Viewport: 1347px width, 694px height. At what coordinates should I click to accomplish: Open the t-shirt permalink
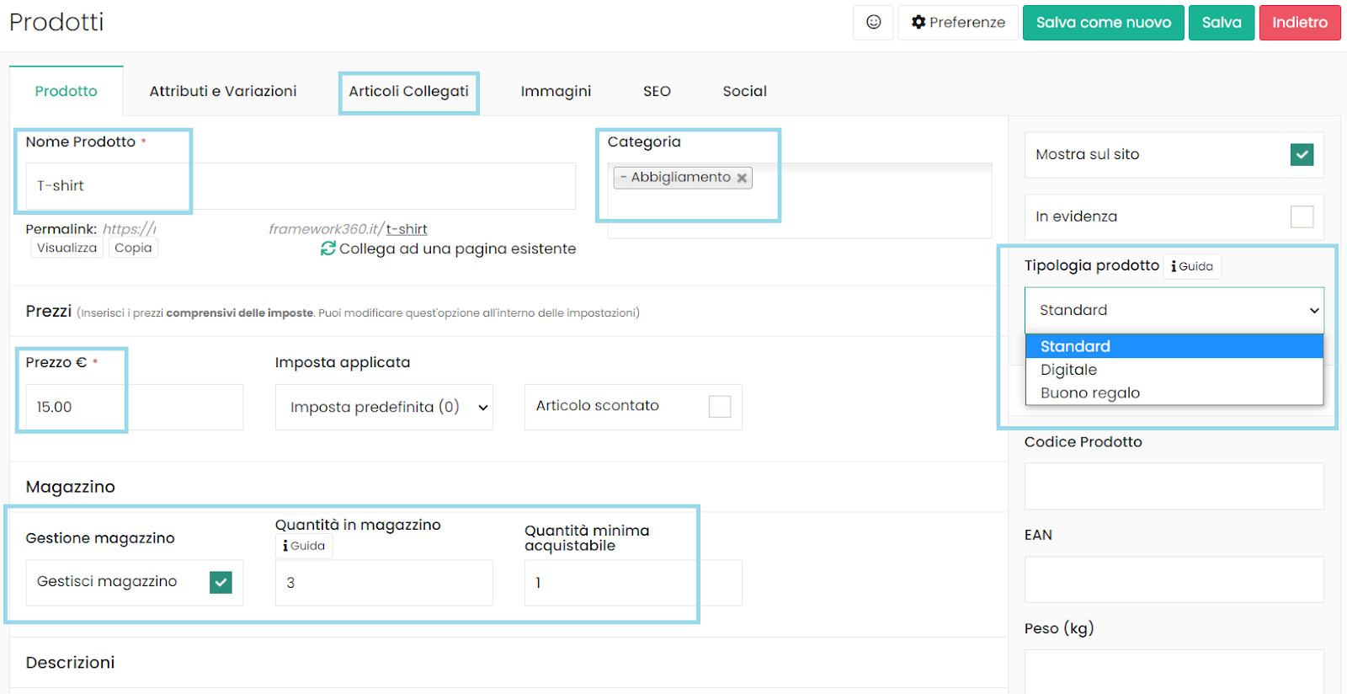(x=407, y=229)
